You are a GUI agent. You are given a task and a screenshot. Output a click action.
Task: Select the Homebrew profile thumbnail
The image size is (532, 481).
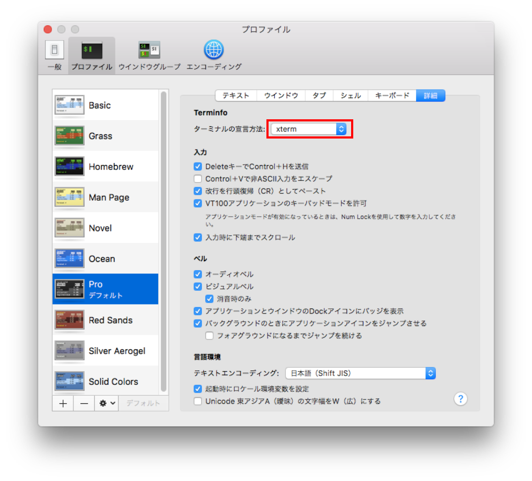point(69,167)
